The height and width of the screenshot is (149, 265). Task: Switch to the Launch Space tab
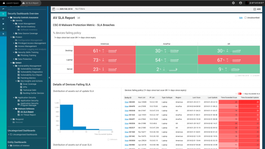[11, 3]
